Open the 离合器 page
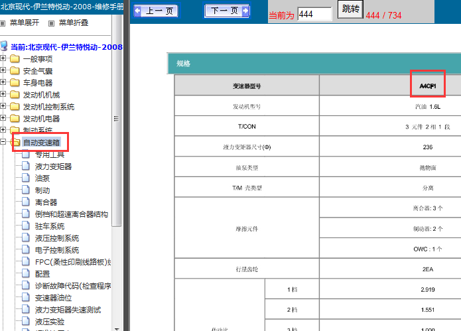The width and height of the screenshot is (461, 331). click(x=46, y=202)
